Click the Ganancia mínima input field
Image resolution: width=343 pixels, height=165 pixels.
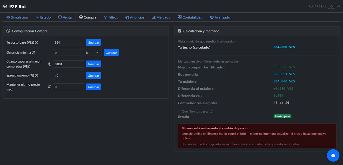[x=69, y=53]
